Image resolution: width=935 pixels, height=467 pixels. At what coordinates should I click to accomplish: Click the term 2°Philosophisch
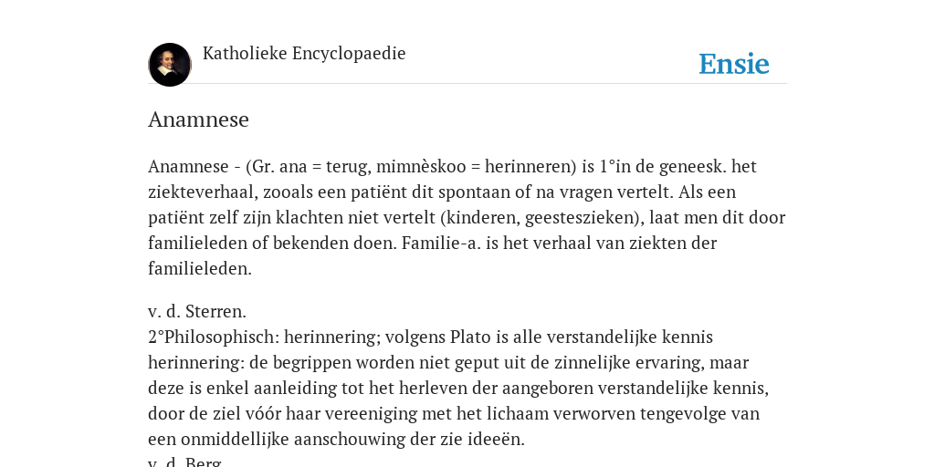pos(214,337)
